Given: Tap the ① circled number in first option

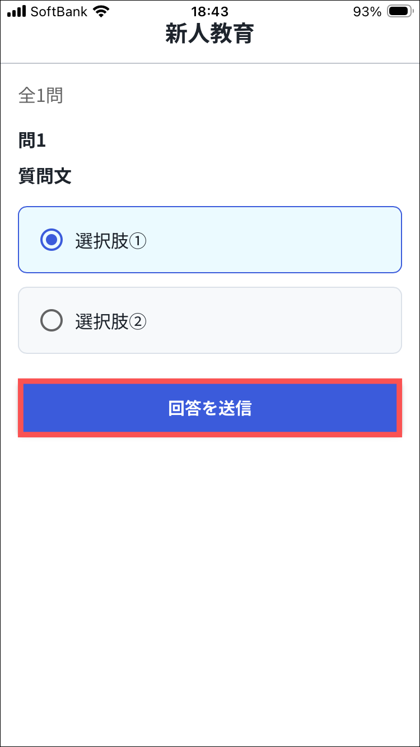Looking at the screenshot, I should click(x=138, y=241).
